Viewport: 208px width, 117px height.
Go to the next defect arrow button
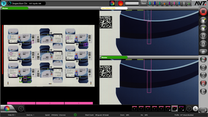203,75
